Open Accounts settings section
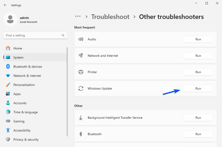 pyautogui.click(x=20, y=103)
